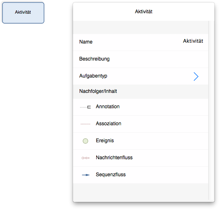Choose Assoziation from the list
Image resolution: width=219 pixels, height=209 pixels.
tap(141, 124)
